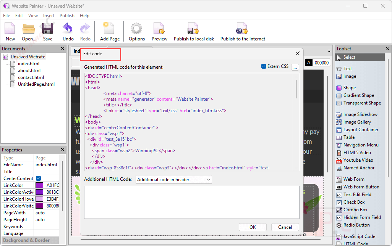
Task: Add a new page with Add Page
Action: (x=110, y=31)
